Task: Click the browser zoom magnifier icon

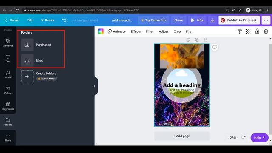Action: [227, 10]
